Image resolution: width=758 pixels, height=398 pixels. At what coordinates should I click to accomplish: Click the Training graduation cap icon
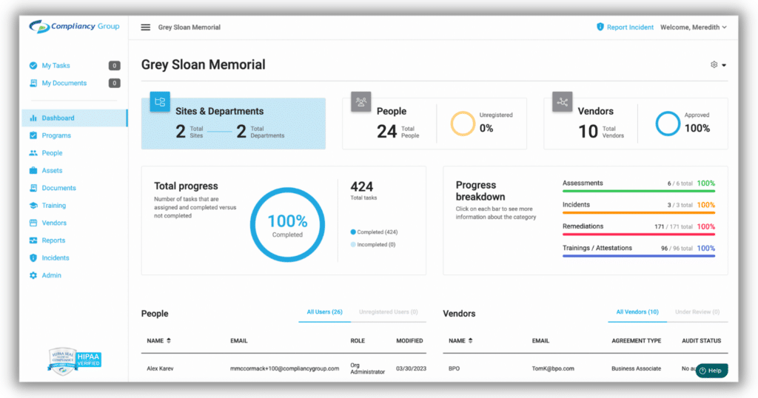coord(33,205)
